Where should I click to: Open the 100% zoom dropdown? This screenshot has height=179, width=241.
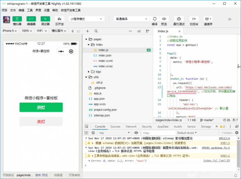coord(27,31)
